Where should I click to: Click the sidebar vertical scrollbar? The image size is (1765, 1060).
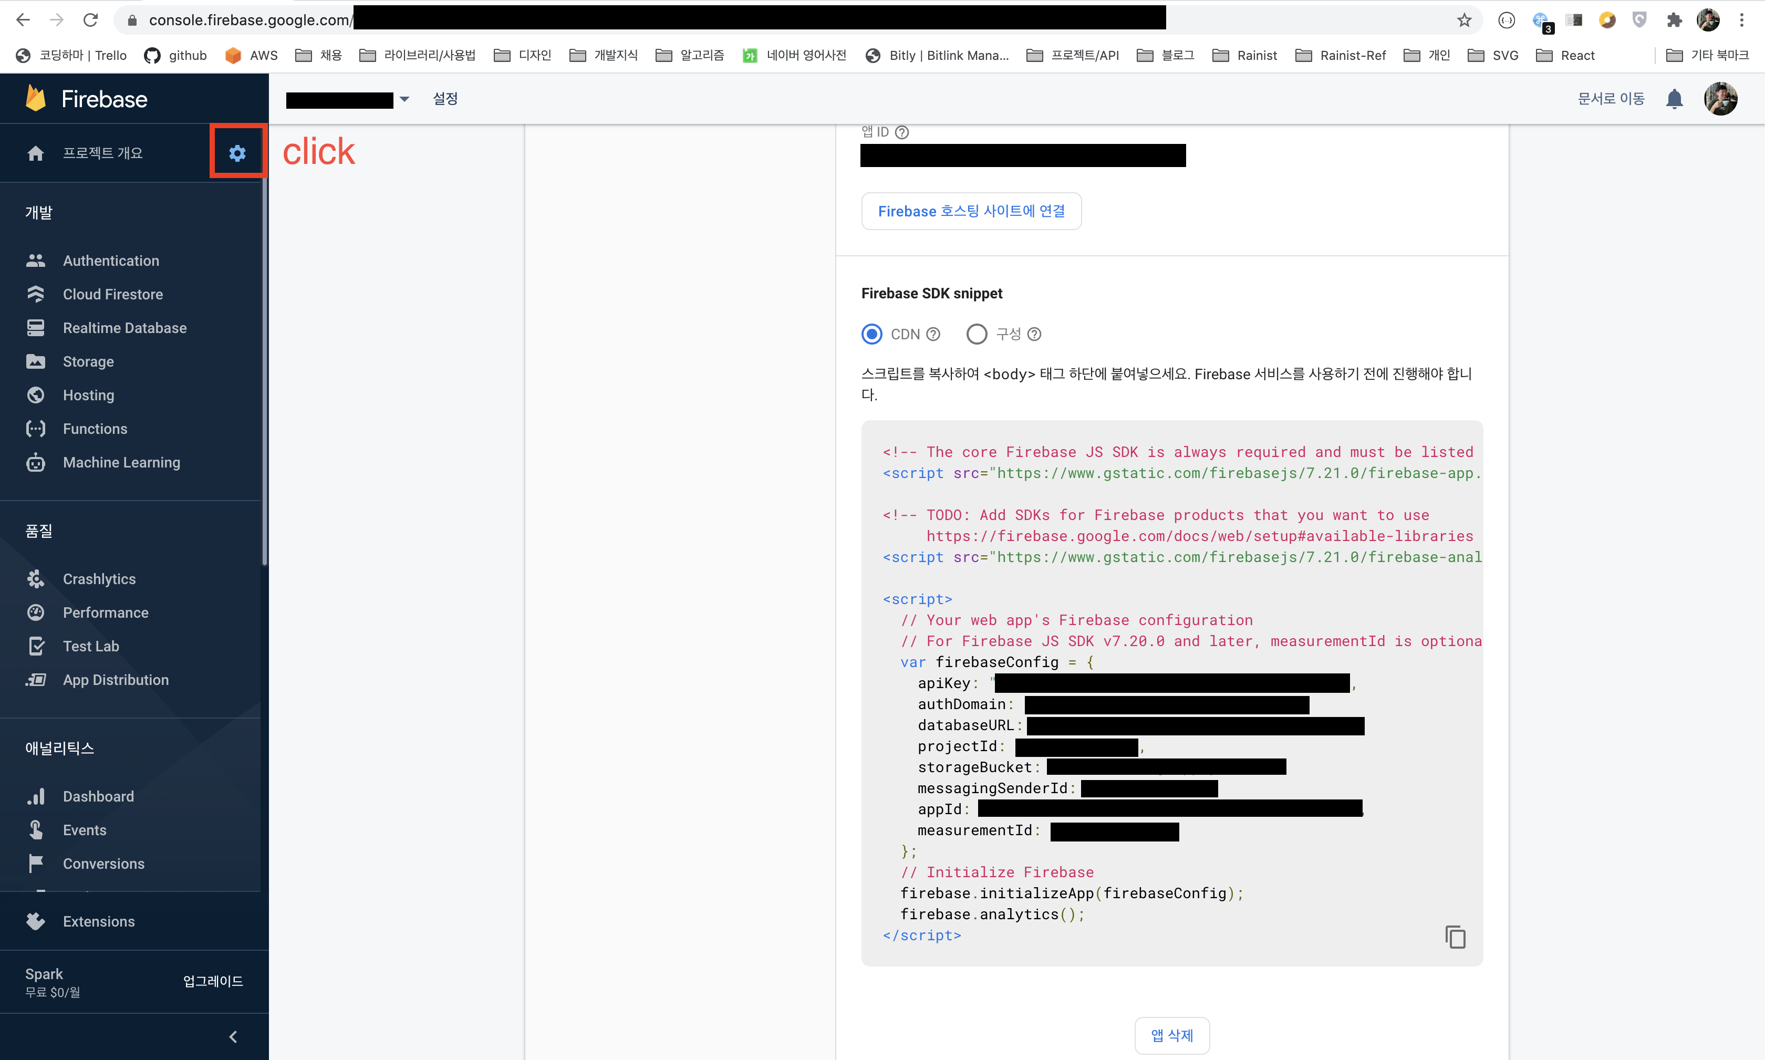[x=265, y=371]
